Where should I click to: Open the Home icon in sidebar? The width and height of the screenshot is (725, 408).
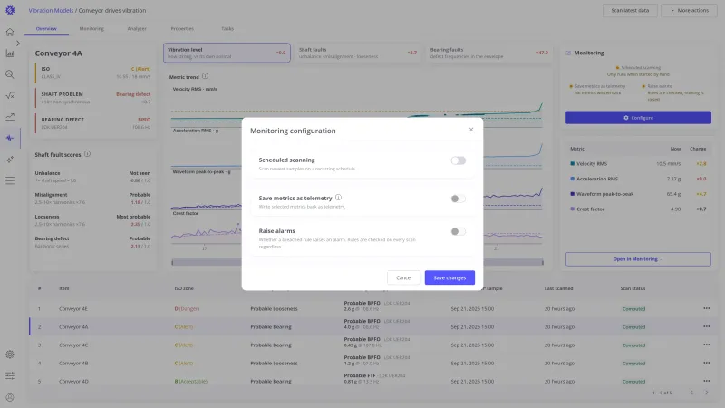(10, 32)
